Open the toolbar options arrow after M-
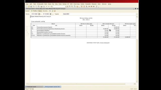 pyautogui.click(x=98, y=7)
